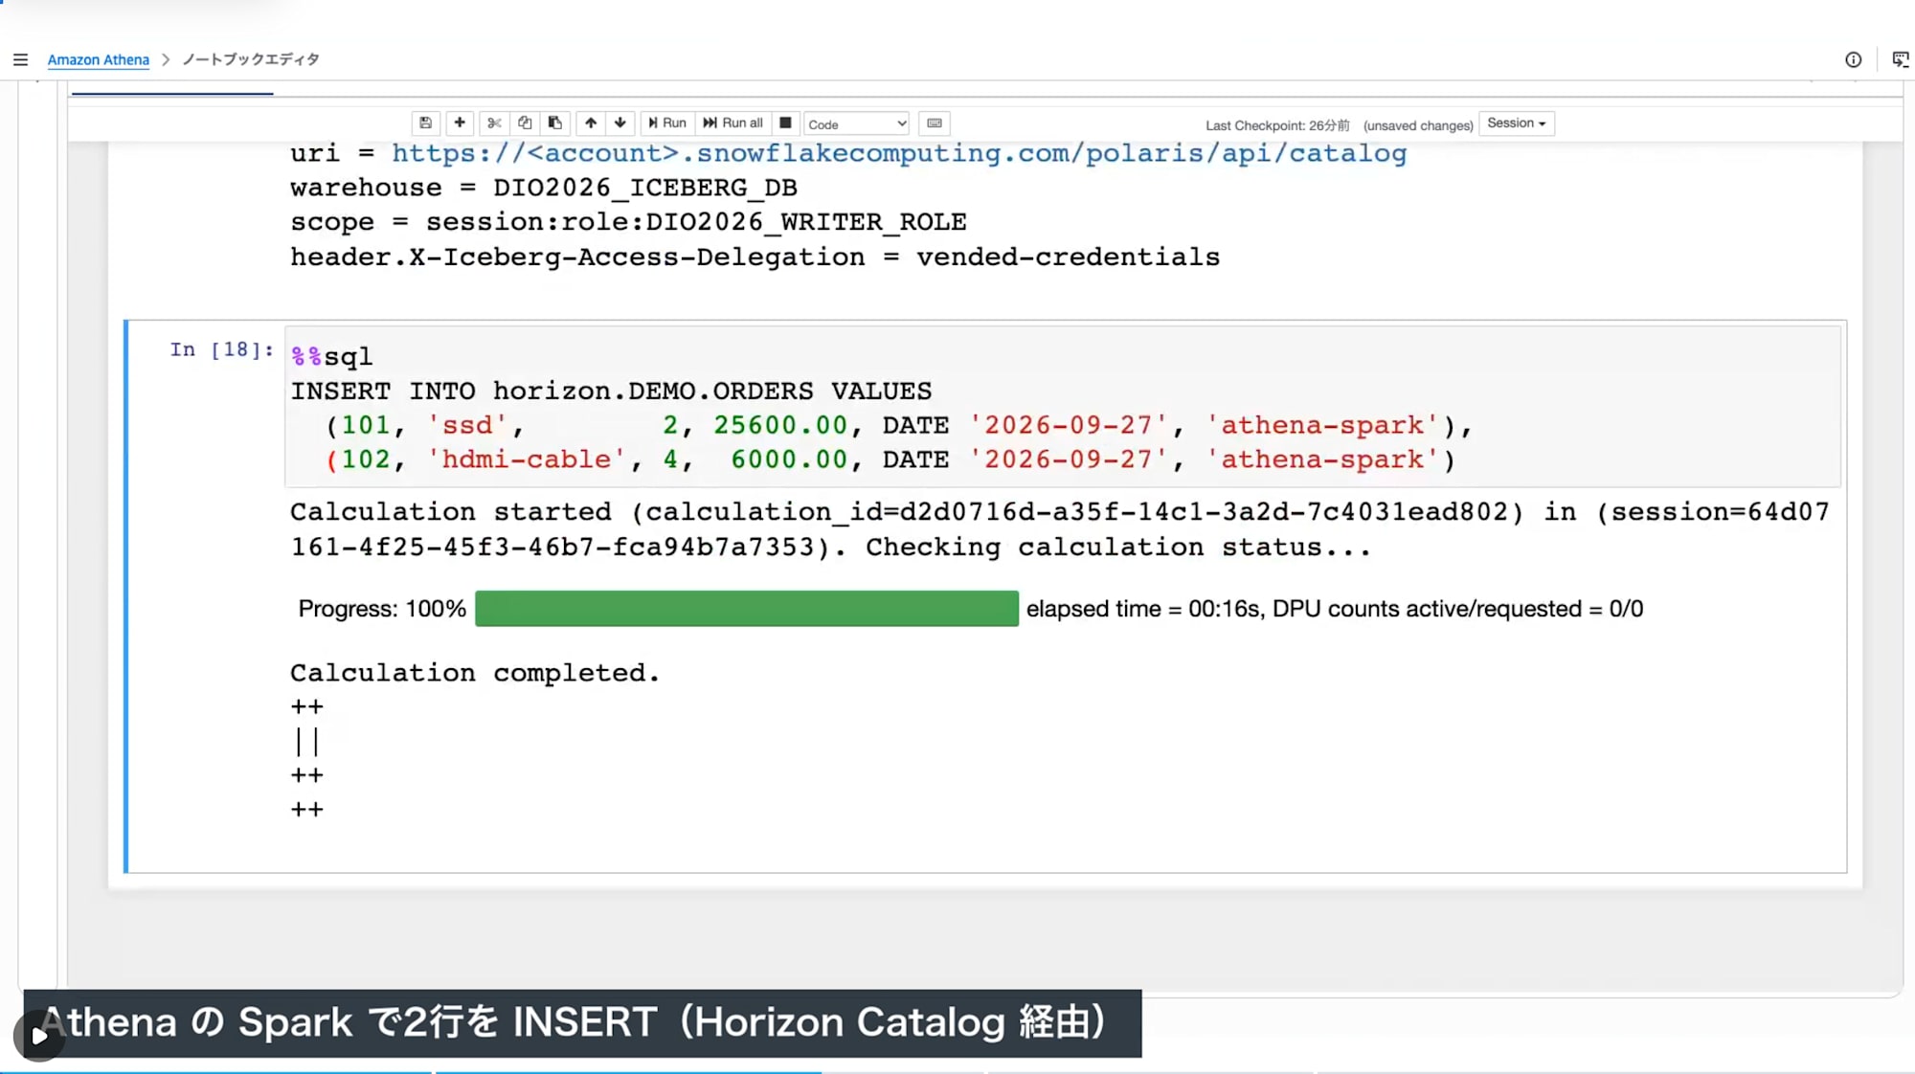Interrupt the kernel with the stop icon
This screenshot has width=1915, height=1074.
785,123
